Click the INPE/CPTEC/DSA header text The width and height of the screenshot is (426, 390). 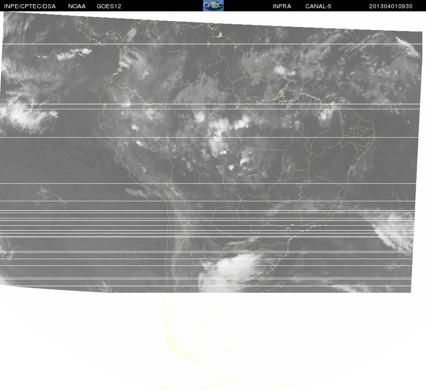coord(30,6)
